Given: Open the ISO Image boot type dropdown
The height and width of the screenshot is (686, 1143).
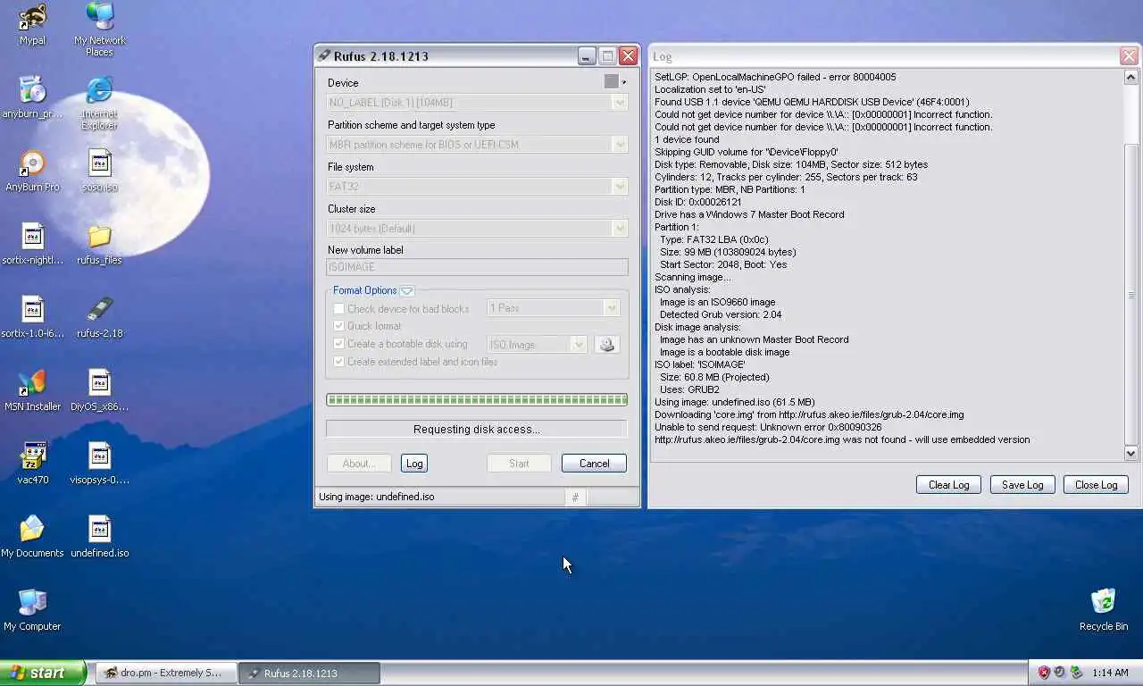Looking at the screenshot, I should pyautogui.click(x=538, y=344).
